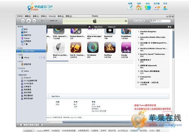Click the store Home icon
This screenshot has height=132, width=189.
pyautogui.click(x=89, y=27)
